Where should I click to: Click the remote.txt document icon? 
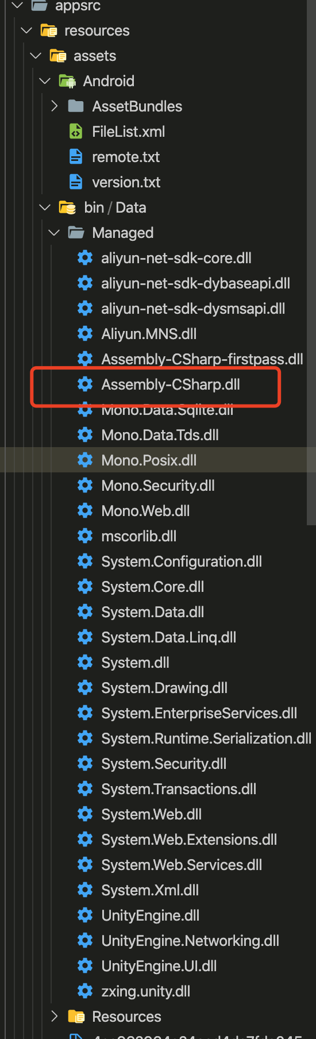point(76,157)
